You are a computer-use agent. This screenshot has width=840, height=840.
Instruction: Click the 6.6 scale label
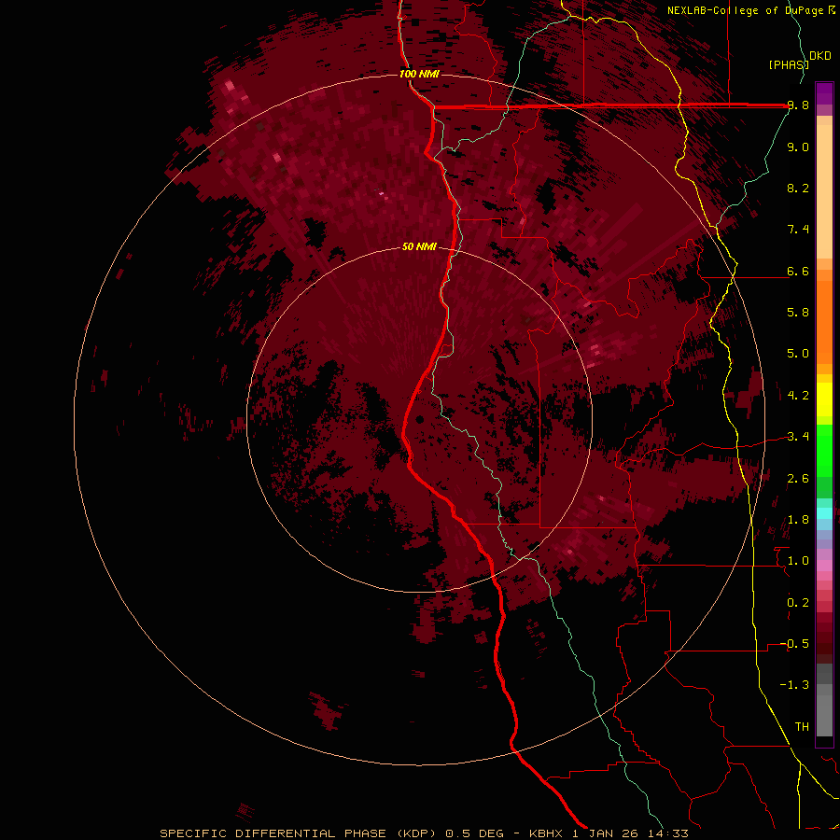coord(798,271)
